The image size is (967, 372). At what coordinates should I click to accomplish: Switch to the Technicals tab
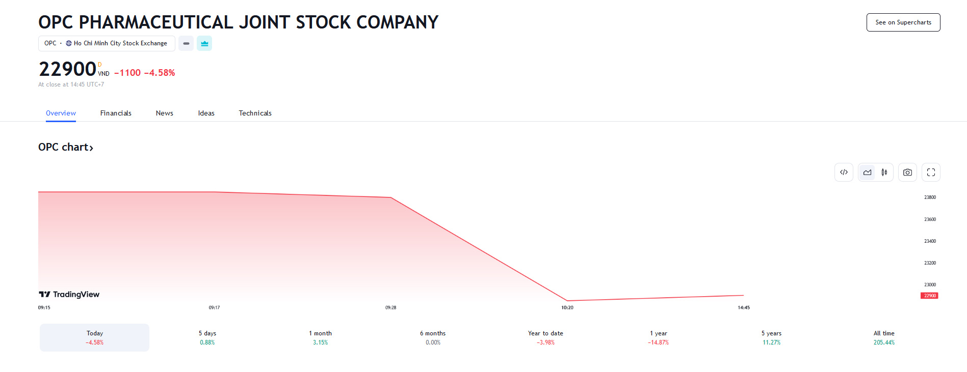coord(255,113)
